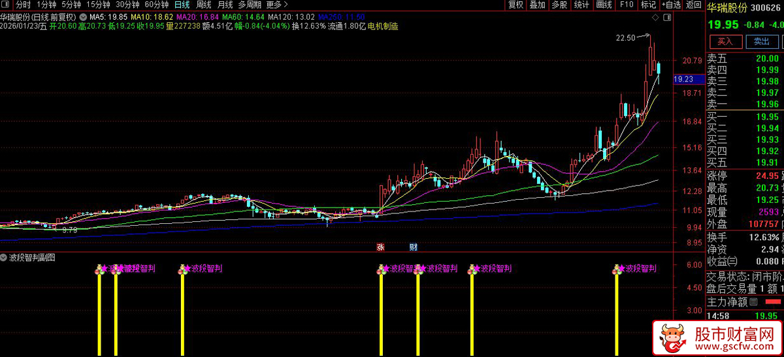Open the 多周期 multi-period view

tap(250, 5)
